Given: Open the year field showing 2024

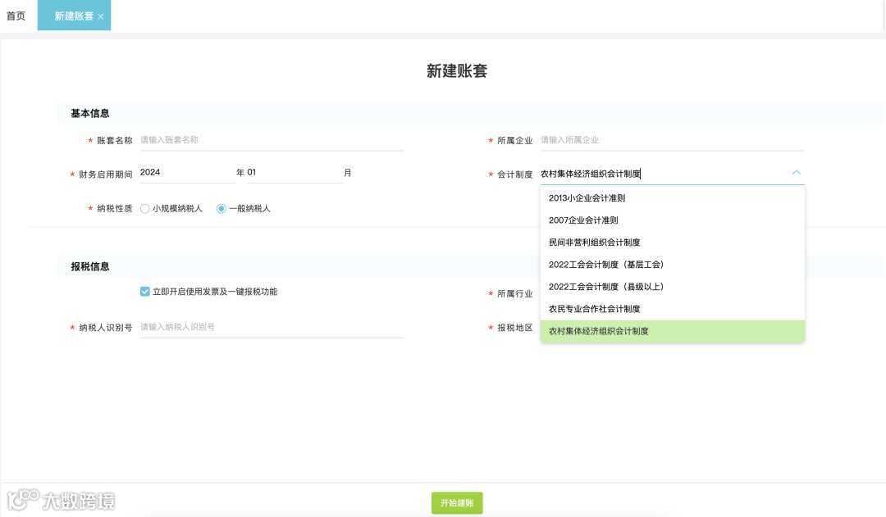Looking at the screenshot, I should tap(188, 173).
